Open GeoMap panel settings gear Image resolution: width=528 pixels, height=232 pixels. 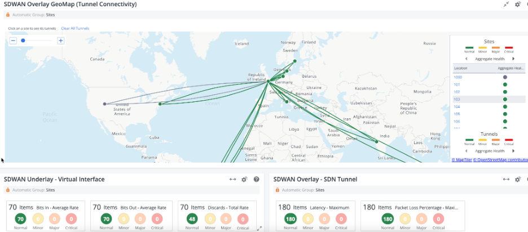click(517, 5)
